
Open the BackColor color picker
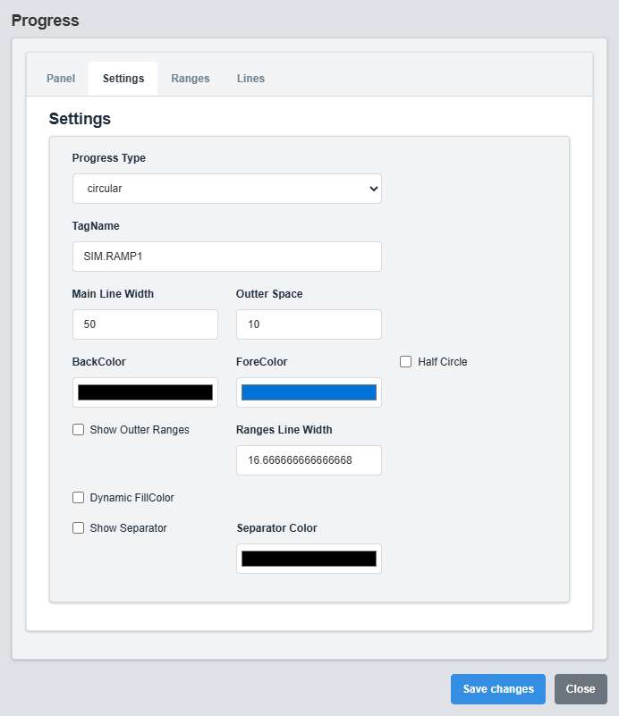[x=144, y=392]
